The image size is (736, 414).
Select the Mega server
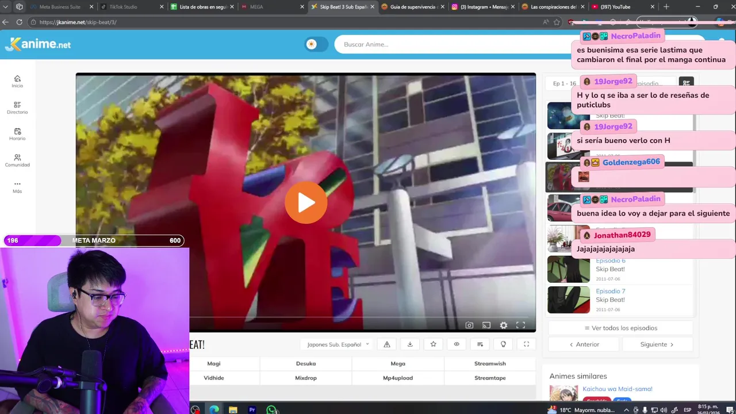click(x=398, y=363)
